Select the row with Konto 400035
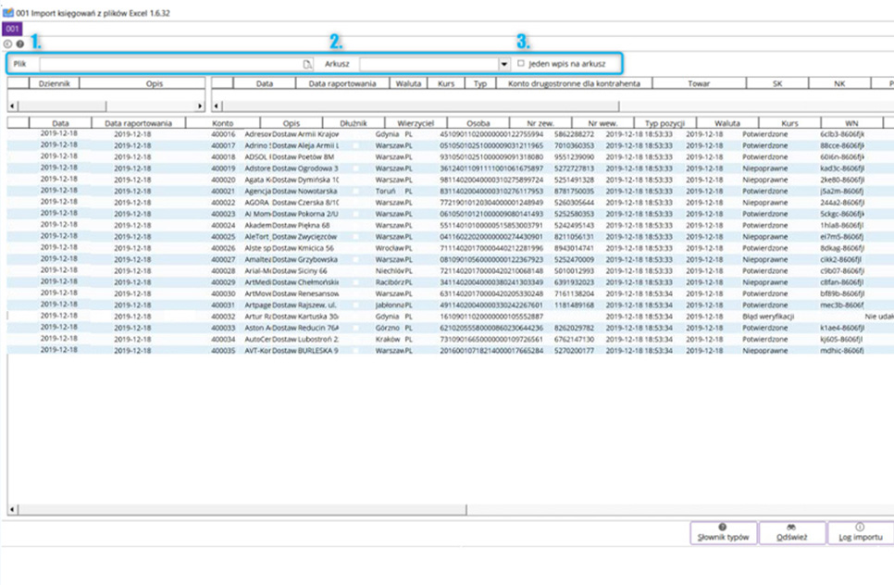The width and height of the screenshot is (894, 585). pyautogui.click(x=223, y=351)
